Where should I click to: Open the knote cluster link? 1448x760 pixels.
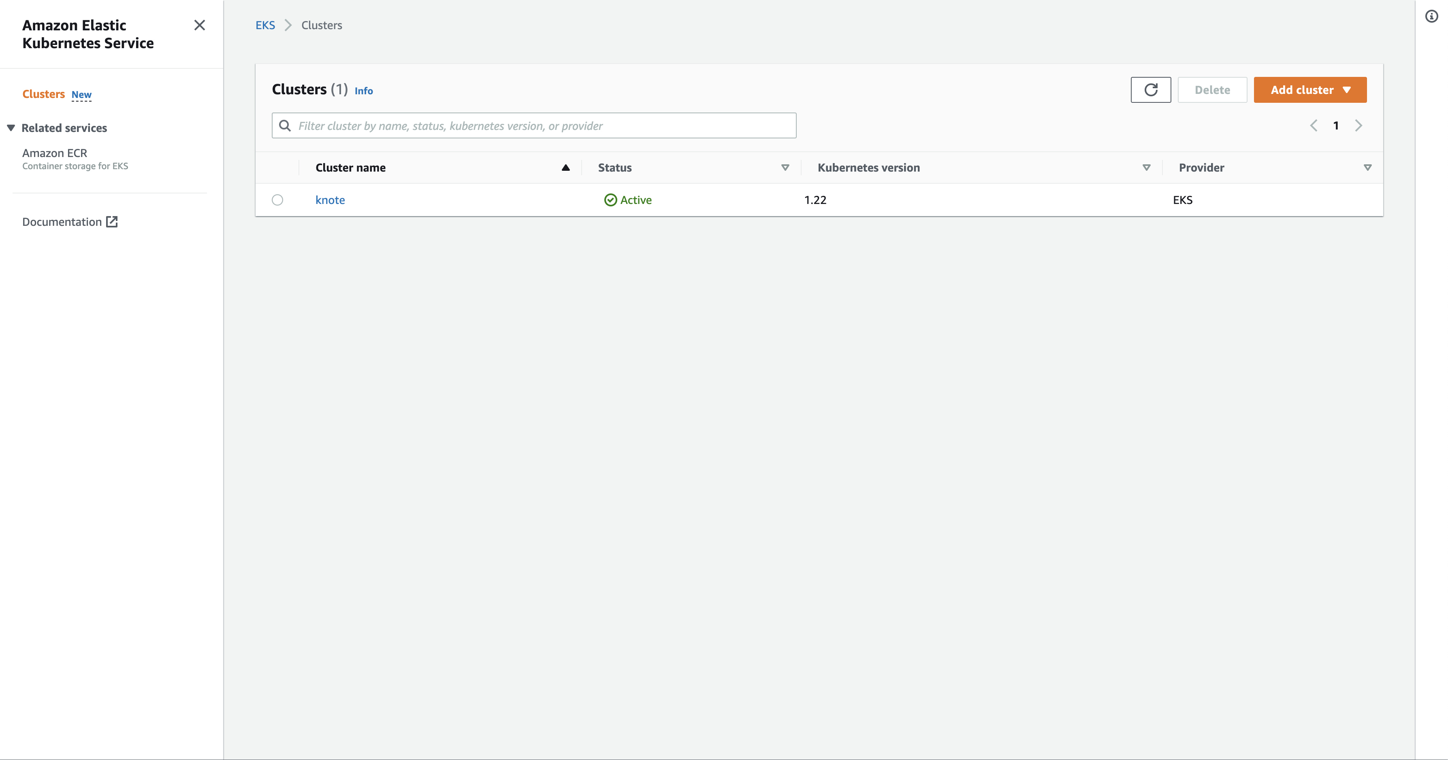pos(330,200)
